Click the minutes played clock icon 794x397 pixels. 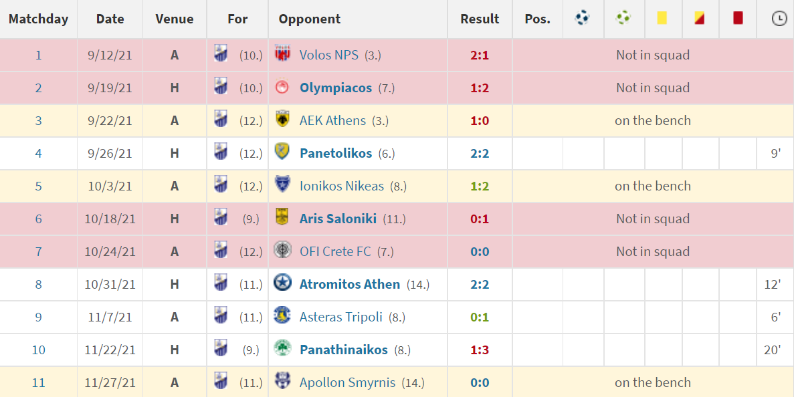(779, 19)
